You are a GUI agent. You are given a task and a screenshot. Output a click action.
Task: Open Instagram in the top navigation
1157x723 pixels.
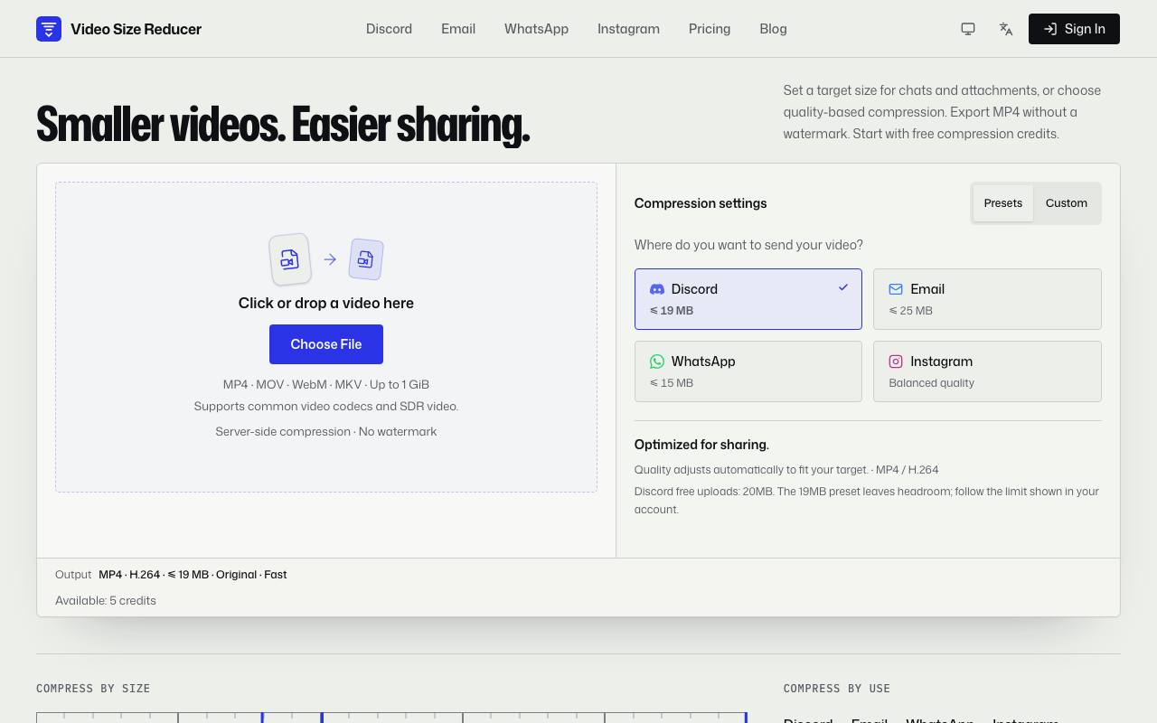(x=628, y=29)
